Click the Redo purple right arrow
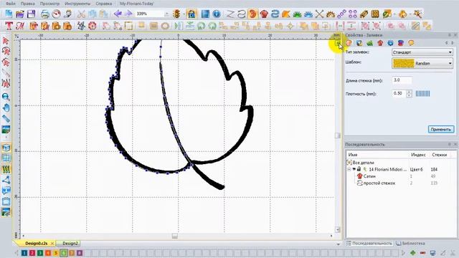459x258 pixels. 128,14
